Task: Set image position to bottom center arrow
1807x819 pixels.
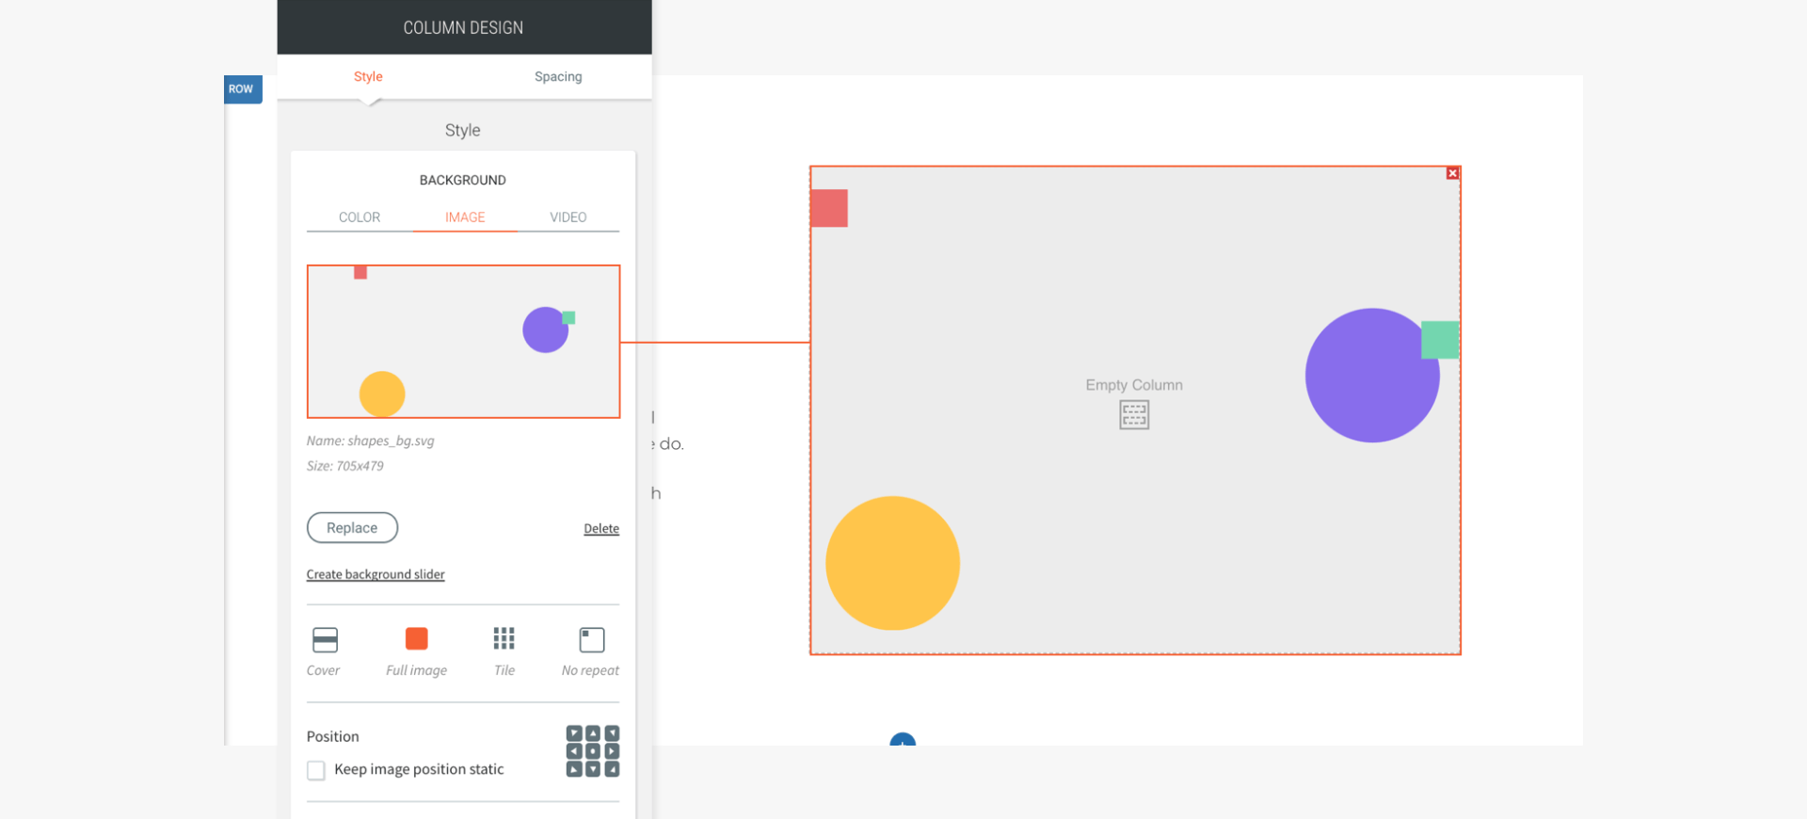Action: coord(593,769)
